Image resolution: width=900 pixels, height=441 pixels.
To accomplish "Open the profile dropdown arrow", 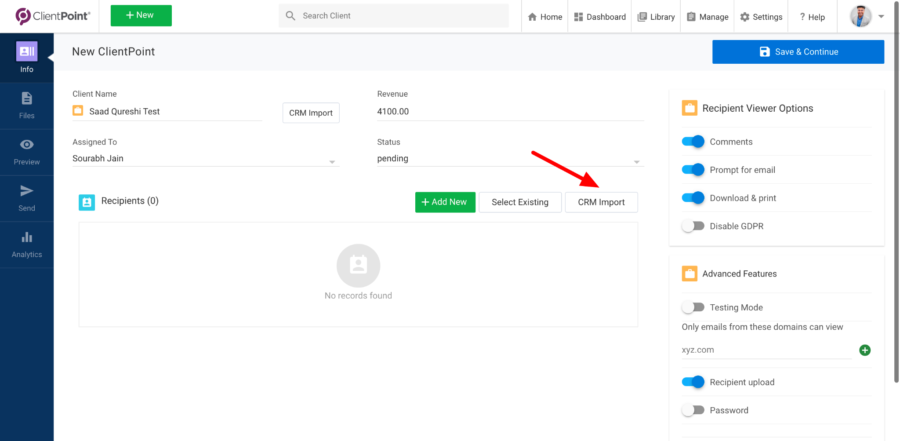I will [x=881, y=16].
